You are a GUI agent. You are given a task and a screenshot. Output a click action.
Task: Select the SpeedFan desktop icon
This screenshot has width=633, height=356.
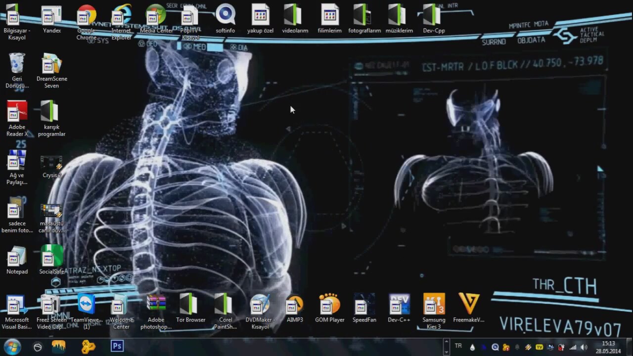tap(364, 309)
